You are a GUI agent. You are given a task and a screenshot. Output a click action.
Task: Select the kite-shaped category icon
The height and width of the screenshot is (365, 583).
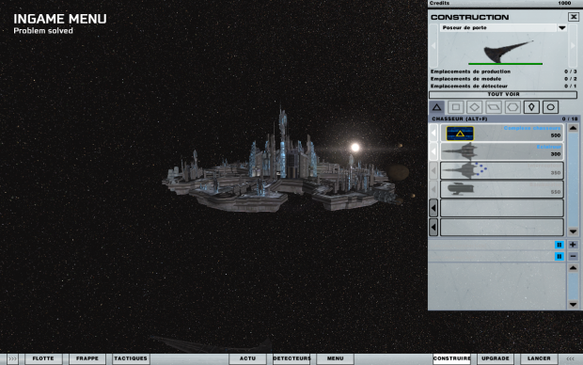click(x=531, y=107)
